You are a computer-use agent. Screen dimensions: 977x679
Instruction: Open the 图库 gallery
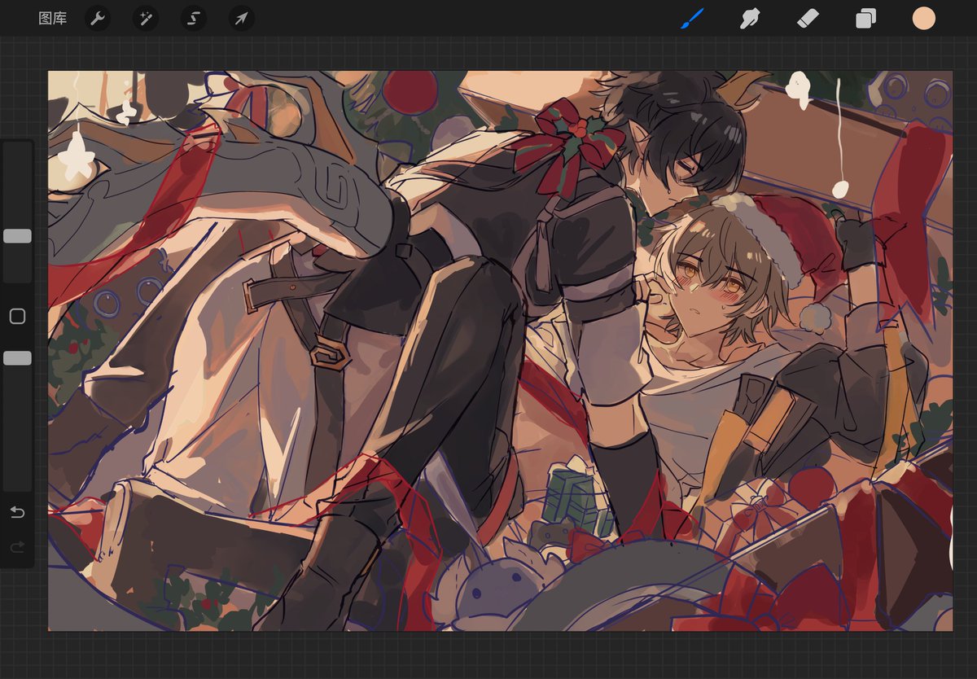click(x=53, y=19)
